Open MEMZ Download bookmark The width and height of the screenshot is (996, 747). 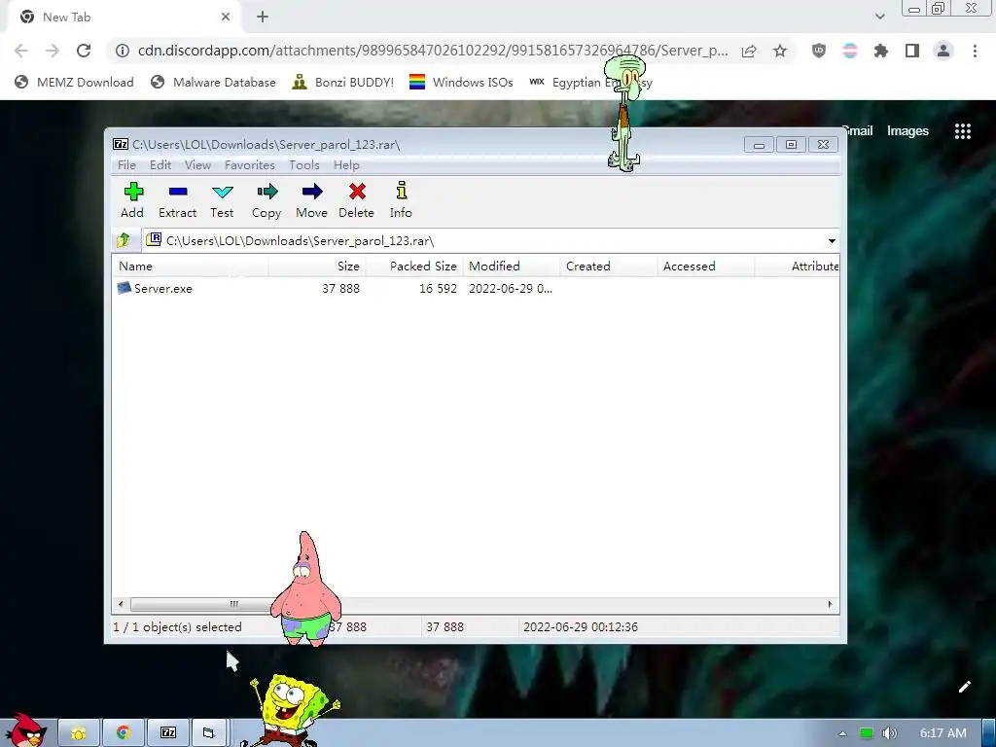coord(74,82)
